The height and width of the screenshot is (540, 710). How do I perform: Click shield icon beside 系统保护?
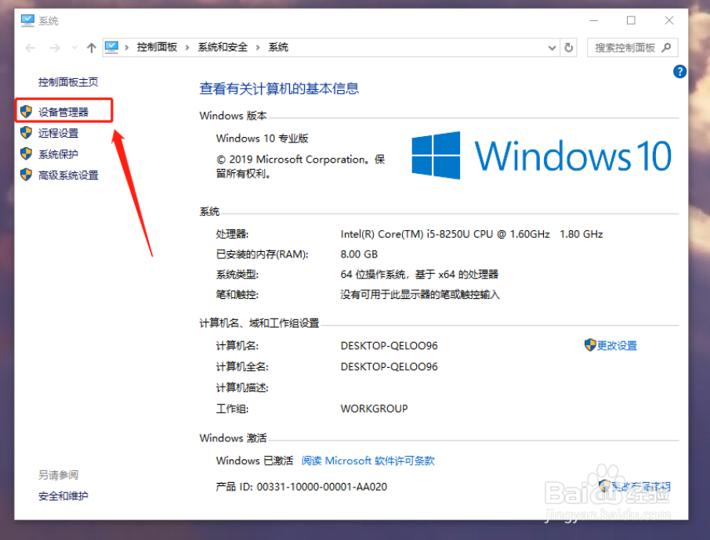point(27,153)
